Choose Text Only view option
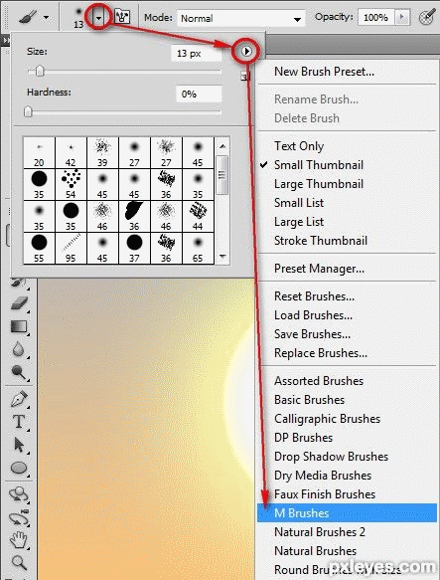The height and width of the screenshot is (580, 440). point(299,146)
